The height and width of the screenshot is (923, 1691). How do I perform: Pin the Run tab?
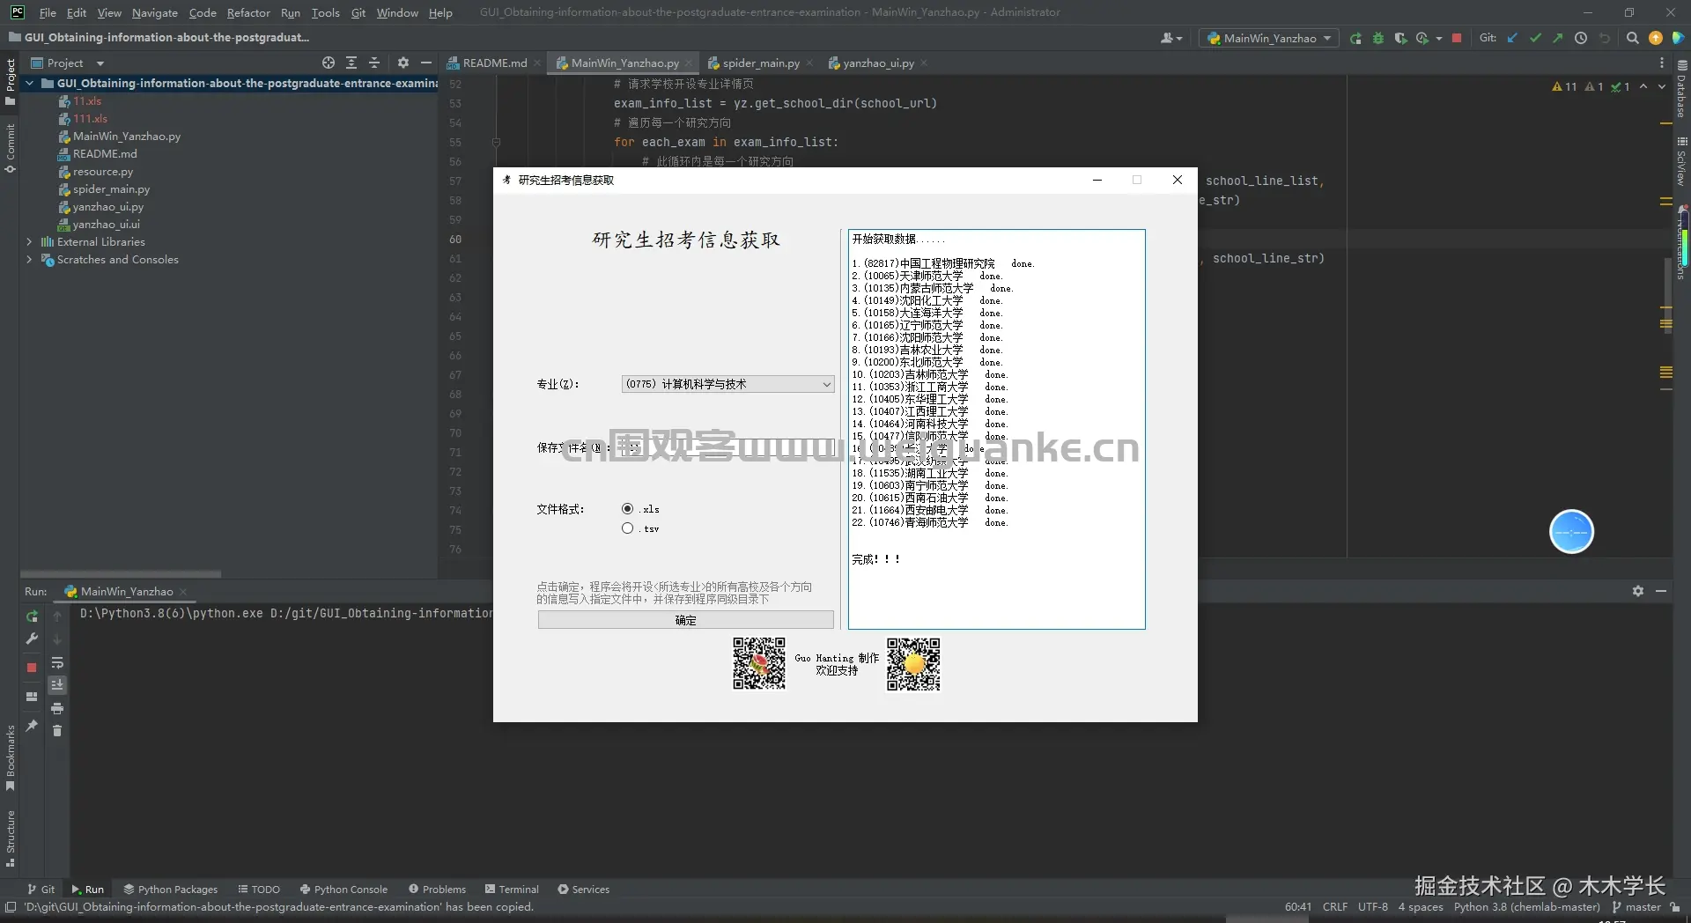pyautogui.click(x=32, y=726)
